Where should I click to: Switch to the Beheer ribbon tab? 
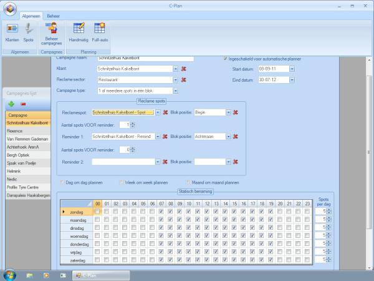click(x=53, y=16)
